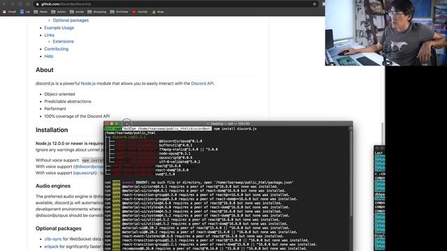This screenshot has height=251, width=447.
Task: Click the second terminal window at right edge
Action: (x=379, y=198)
